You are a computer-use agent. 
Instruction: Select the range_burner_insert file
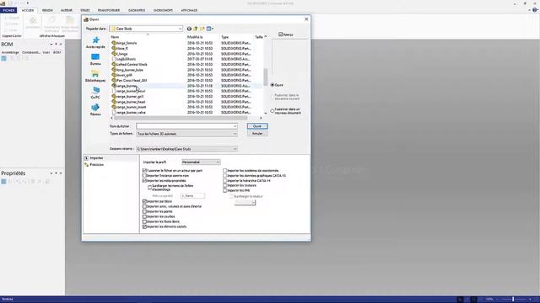[x=129, y=107]
